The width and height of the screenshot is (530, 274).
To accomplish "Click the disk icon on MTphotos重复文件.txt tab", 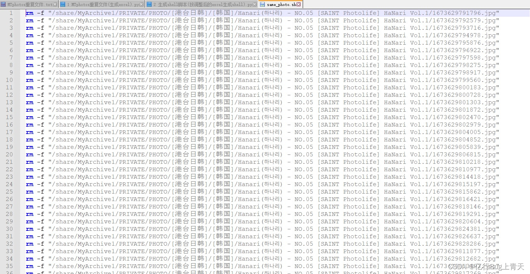I will click(x=3, y=4).
